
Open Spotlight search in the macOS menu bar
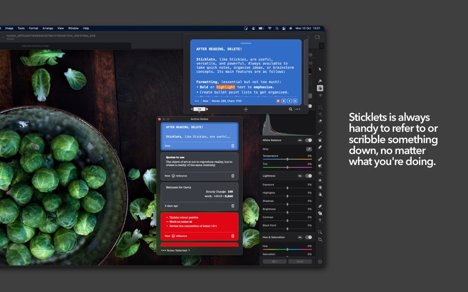point(277,29)
